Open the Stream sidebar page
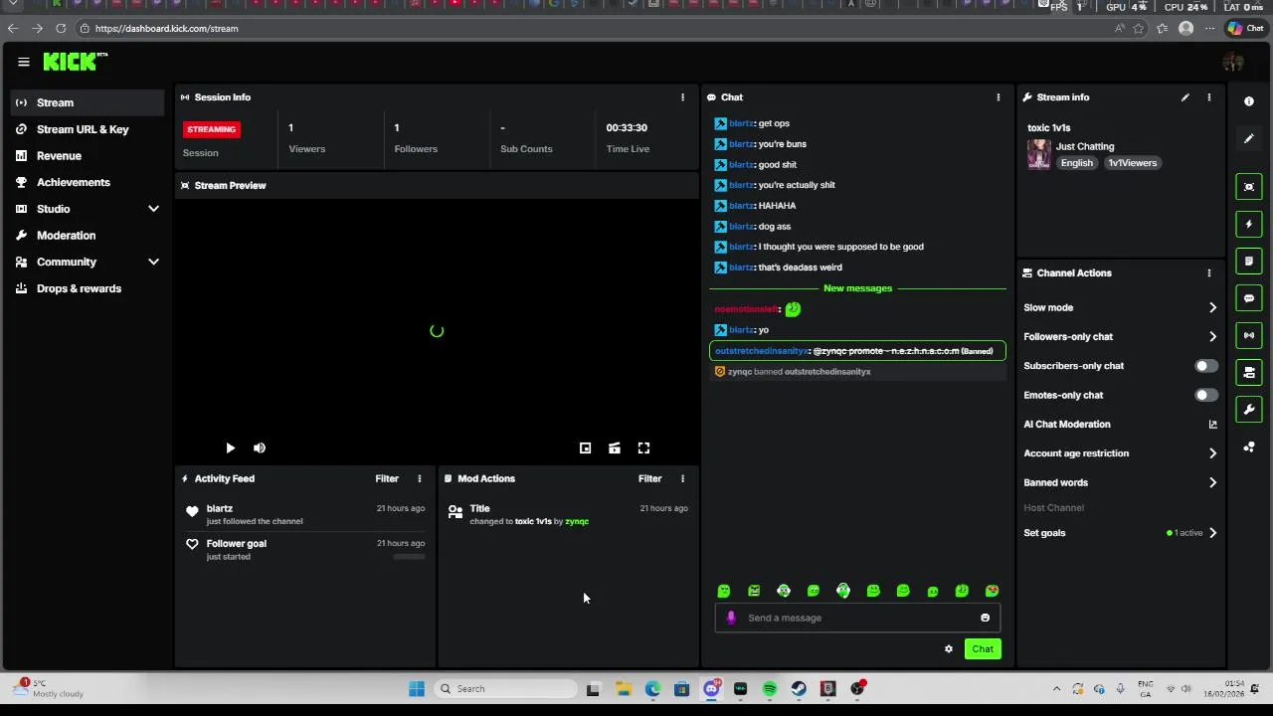The image size is (1273, 716). click(88, 102)
